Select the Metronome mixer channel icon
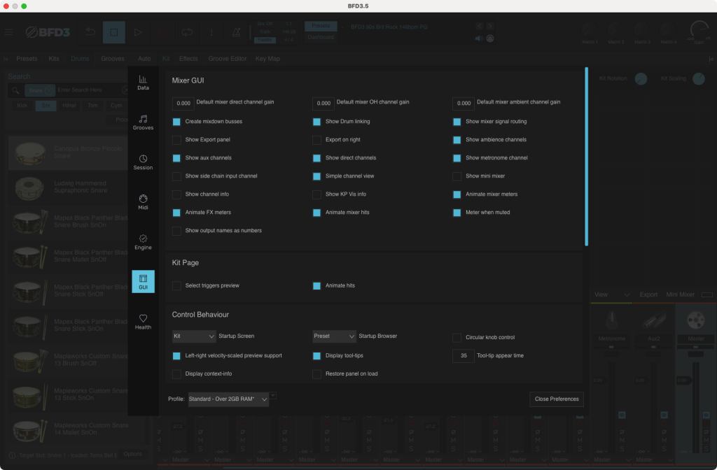Image resolution: width=717 pixels, height=470 pixels. coord(611,320)
